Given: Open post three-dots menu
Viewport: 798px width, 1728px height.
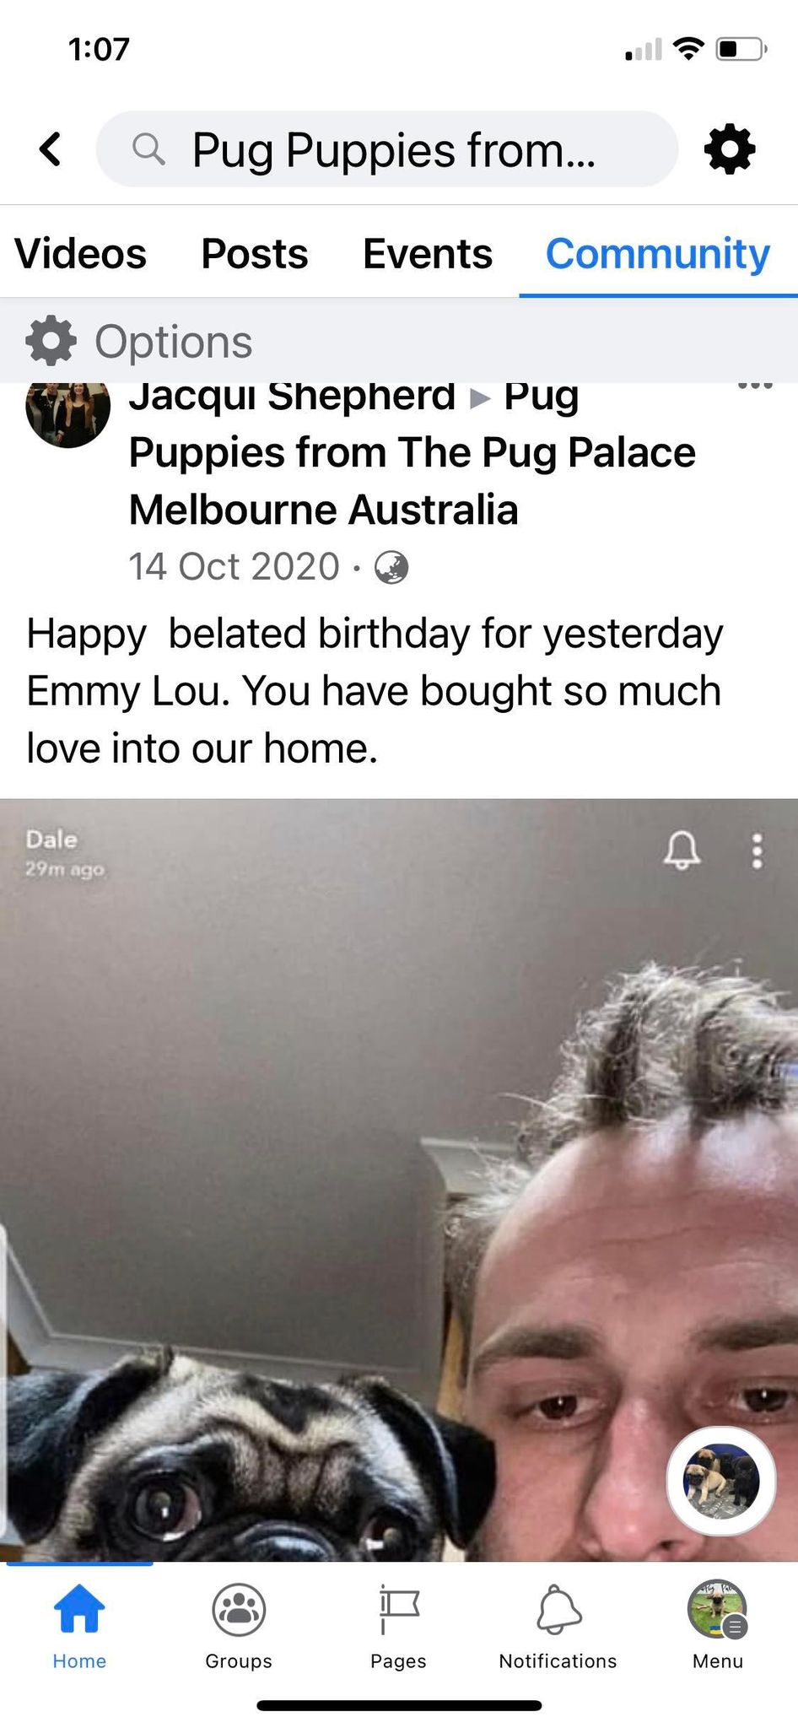Looking at the screenshot, I should (755, 386).
